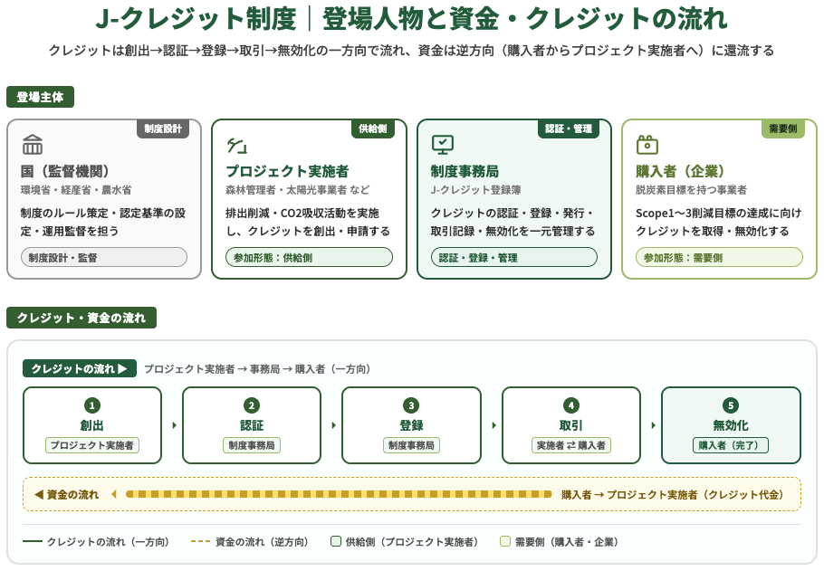Image resolution: width=824 pixels, height=571 pixels.
Task: Click the プロジェクト実施者 tag under 創出
Action: pyautogui.click(x=92, y=445)
